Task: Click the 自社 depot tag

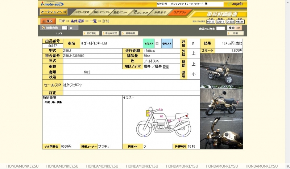Action: tap(166, 66)
